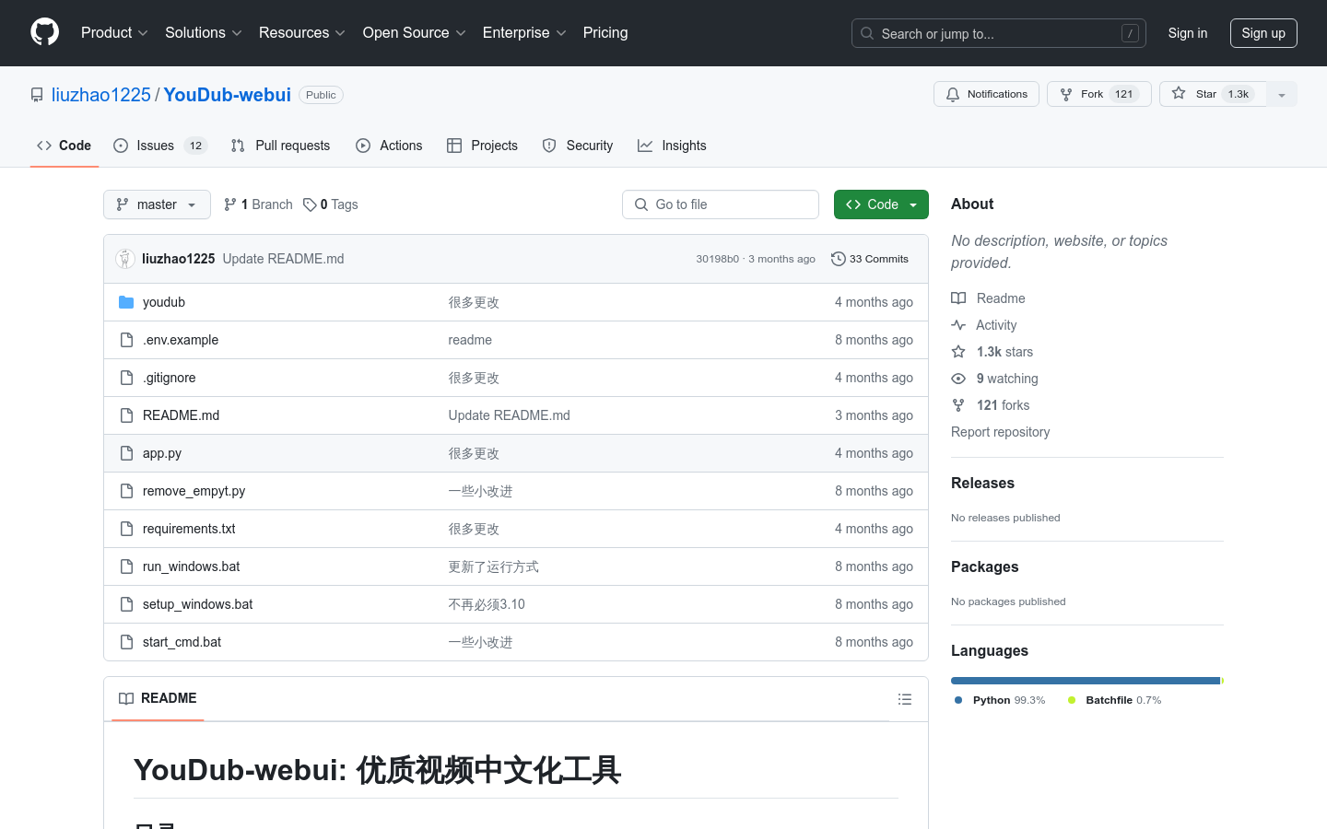Select the README tab in file viewer
This screenshot has width=1327, height=829.
tap(158, 698)
